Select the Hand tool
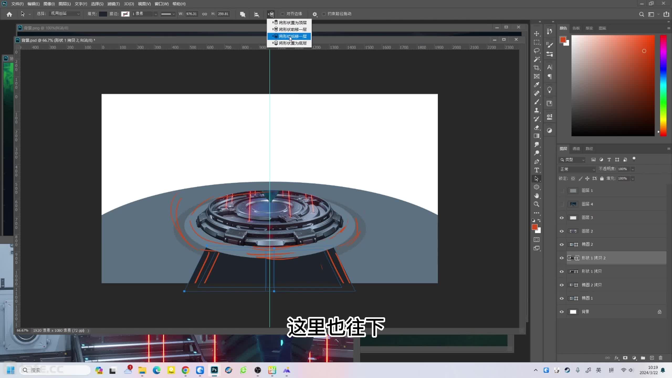Screen dimensions: 672x378 point(537,196)
